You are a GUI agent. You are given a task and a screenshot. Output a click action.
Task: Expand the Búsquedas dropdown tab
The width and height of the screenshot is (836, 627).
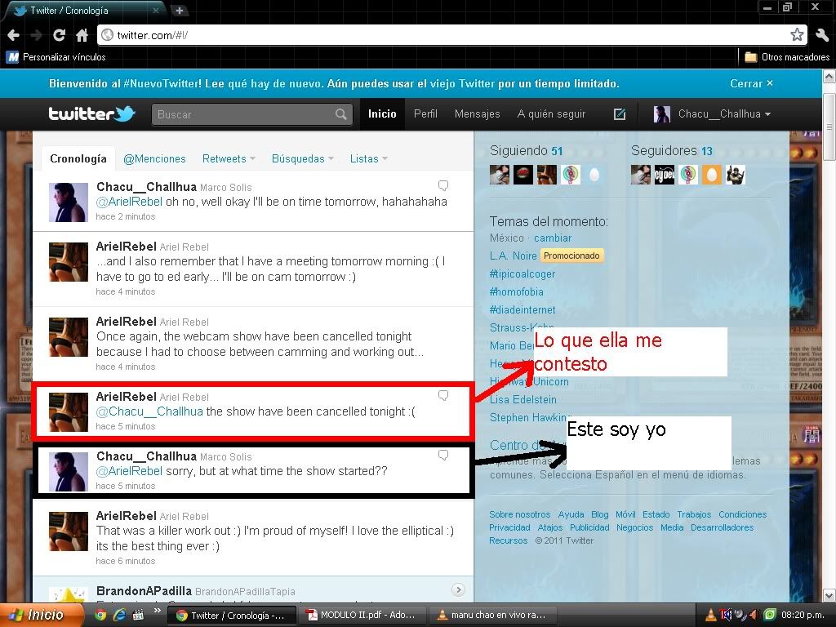[302, 158]
